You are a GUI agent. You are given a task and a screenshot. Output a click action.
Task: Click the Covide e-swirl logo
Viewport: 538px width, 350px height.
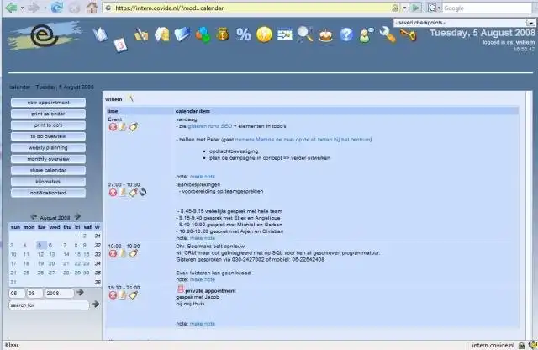(x=45, y=35)
